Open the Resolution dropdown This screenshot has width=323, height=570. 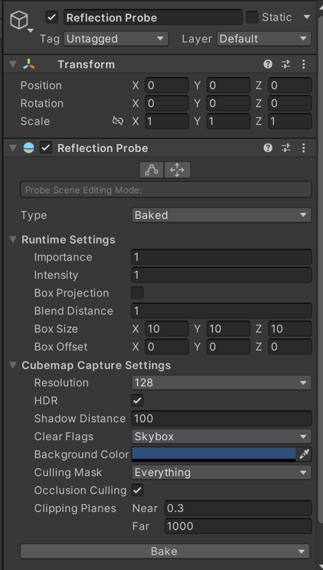pyautogui.click(x=221, y=382)
